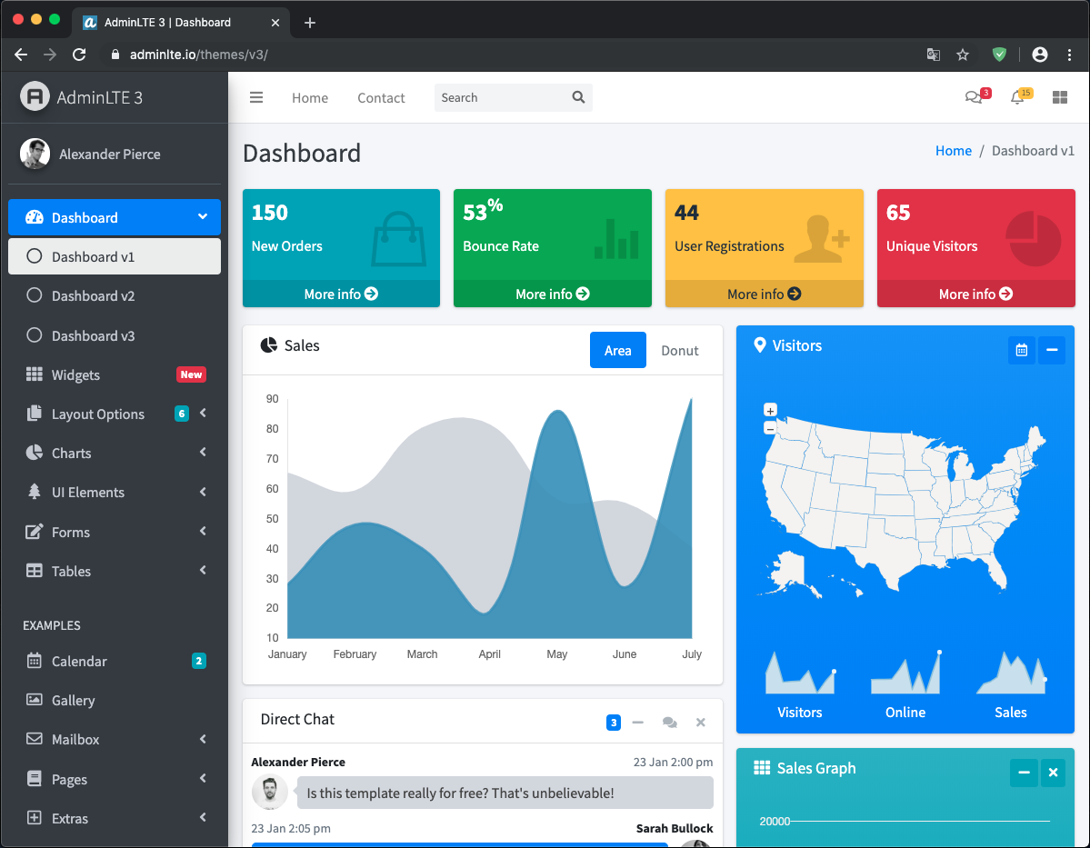Viewport: 1090px width, 848px height.
Task: Click the Sales sparkline label
Action: click(1010, 713)
